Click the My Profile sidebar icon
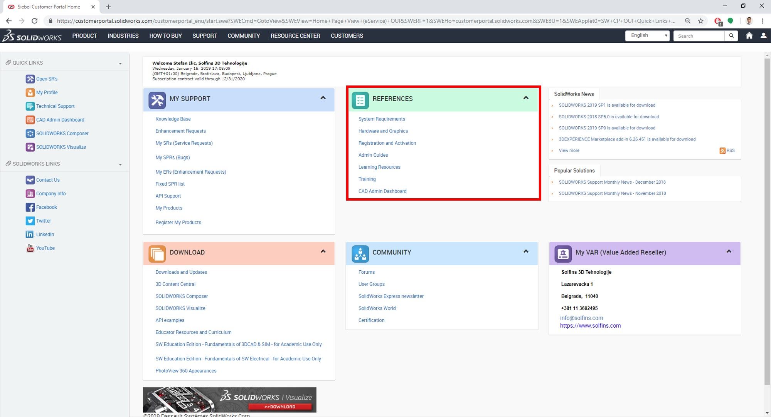 click(x=30, y=92)
